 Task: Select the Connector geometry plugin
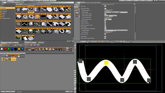click(68, 9)
